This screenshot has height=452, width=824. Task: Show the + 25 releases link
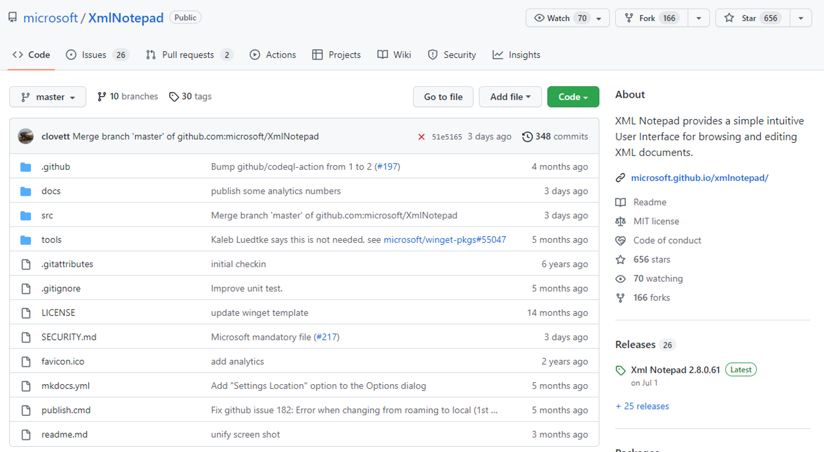(642, 406)
